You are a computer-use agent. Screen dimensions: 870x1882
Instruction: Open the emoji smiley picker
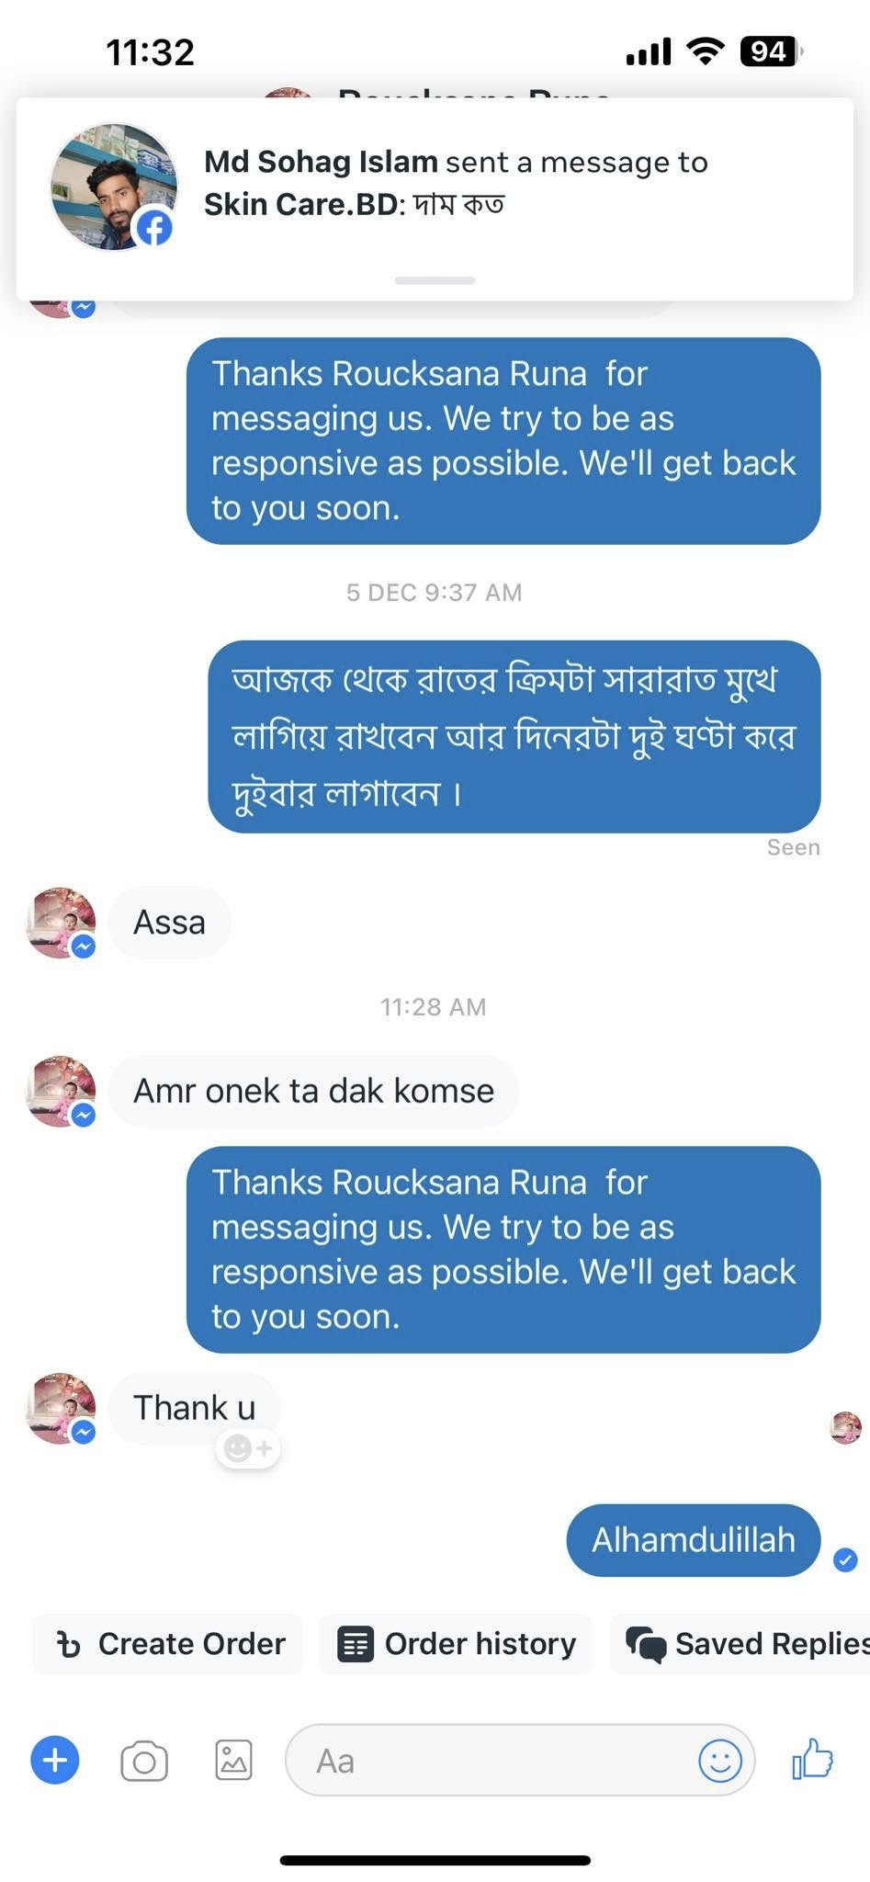pyautogui.click(x=719, y=1761)
